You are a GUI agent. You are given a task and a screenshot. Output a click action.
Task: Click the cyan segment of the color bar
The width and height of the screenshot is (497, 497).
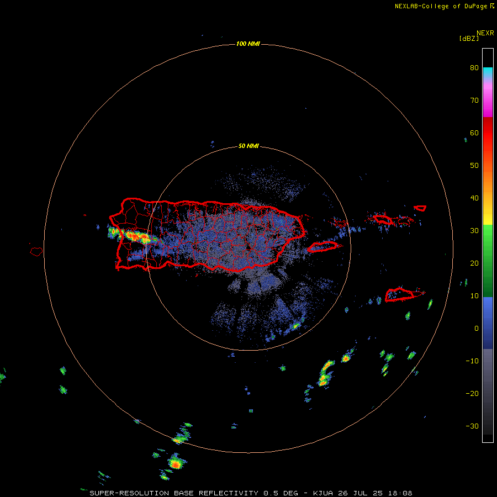pyautogui.click(x=488, y=72)
